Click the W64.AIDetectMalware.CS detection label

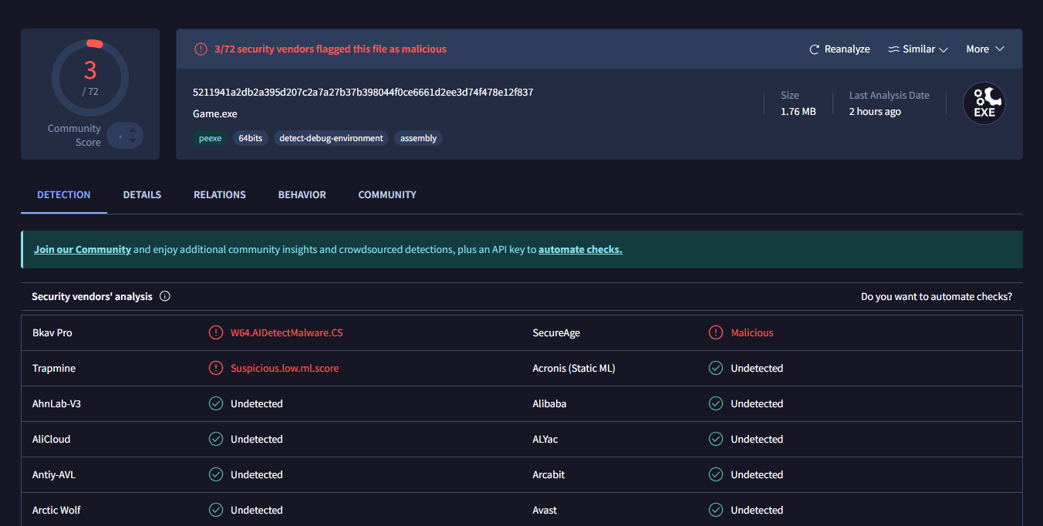[x=286, y=333]
